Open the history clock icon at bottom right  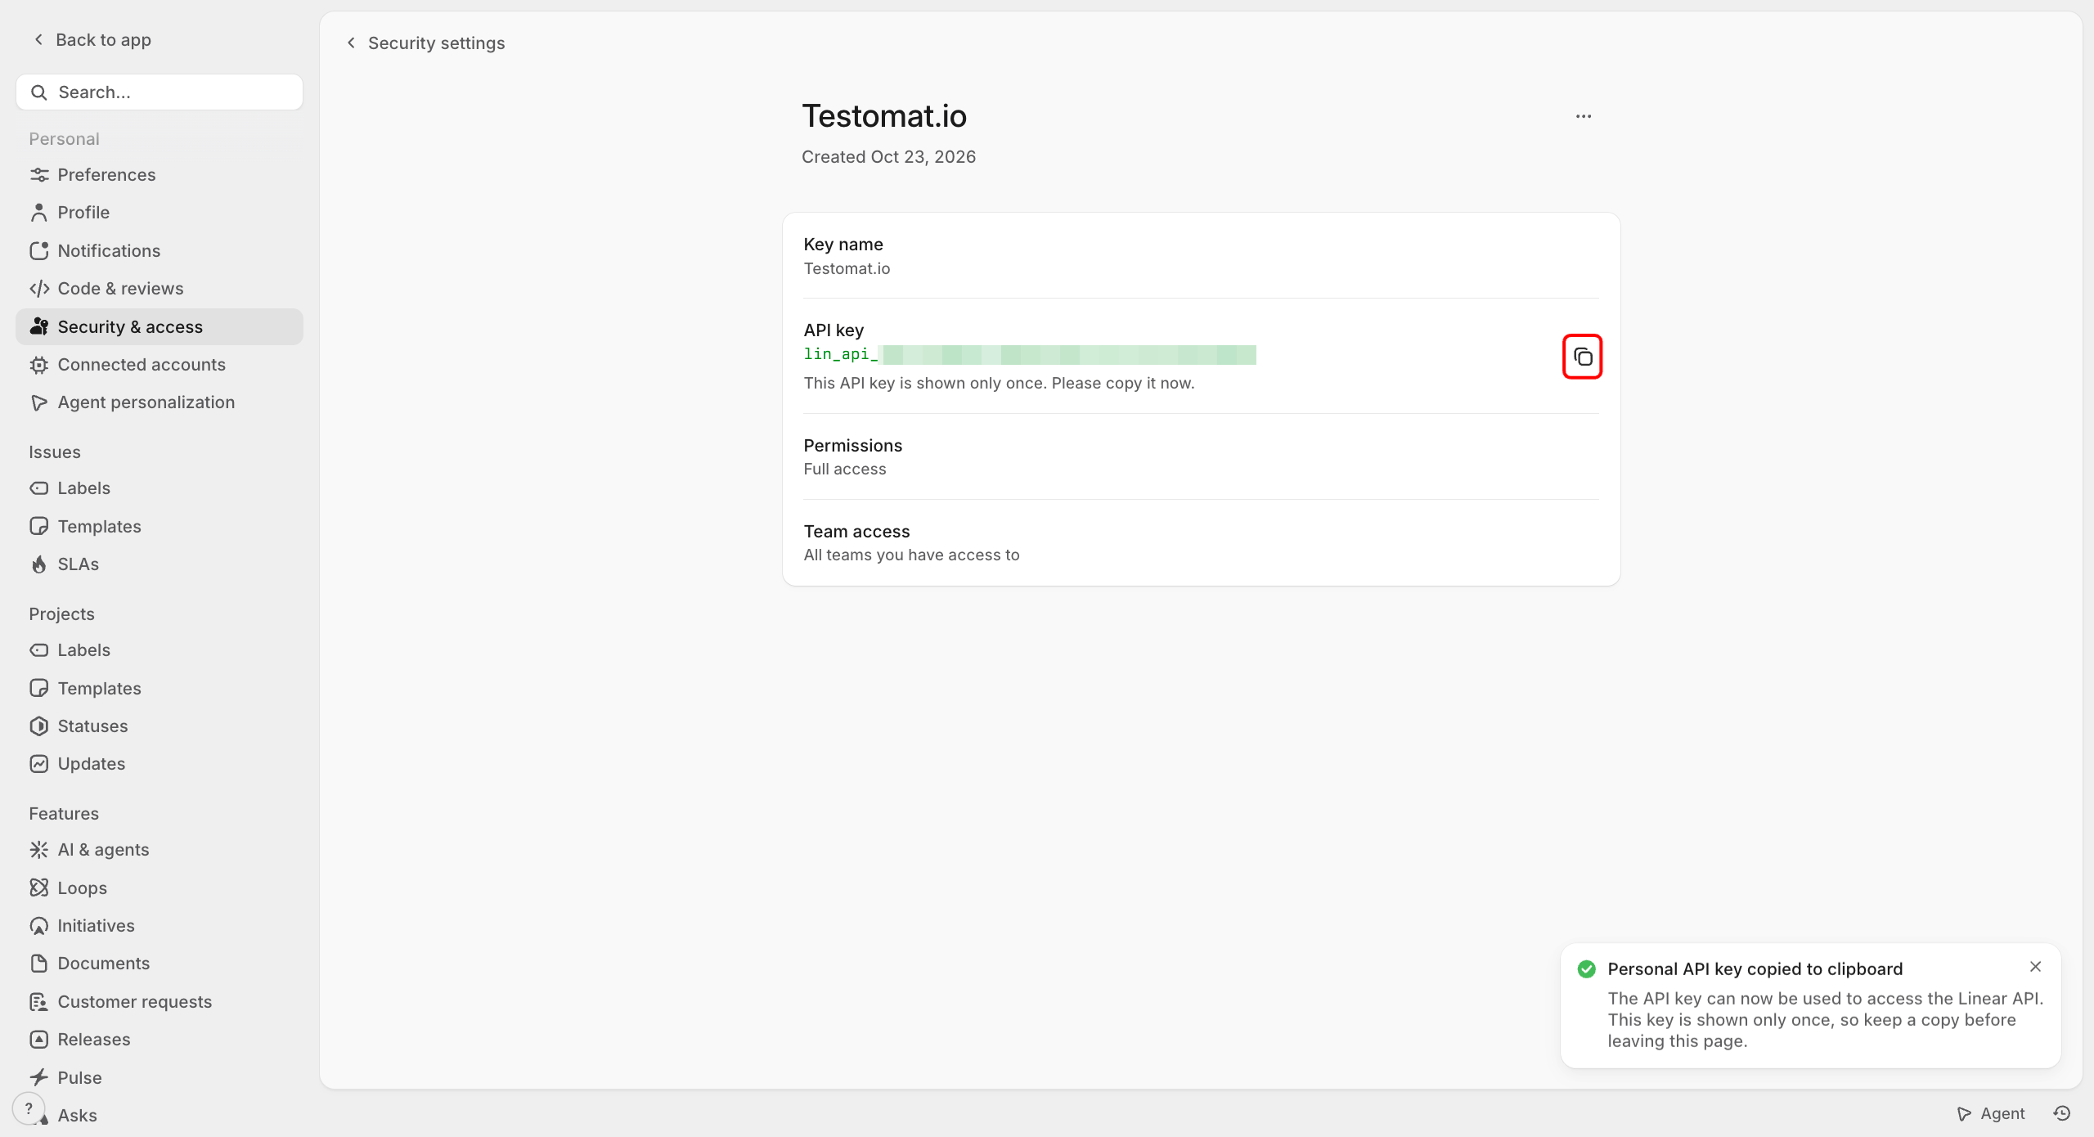tap(2062, 1113)
